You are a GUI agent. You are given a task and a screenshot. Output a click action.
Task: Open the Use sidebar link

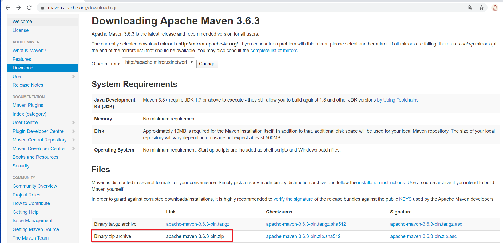(x=17, y=77)
